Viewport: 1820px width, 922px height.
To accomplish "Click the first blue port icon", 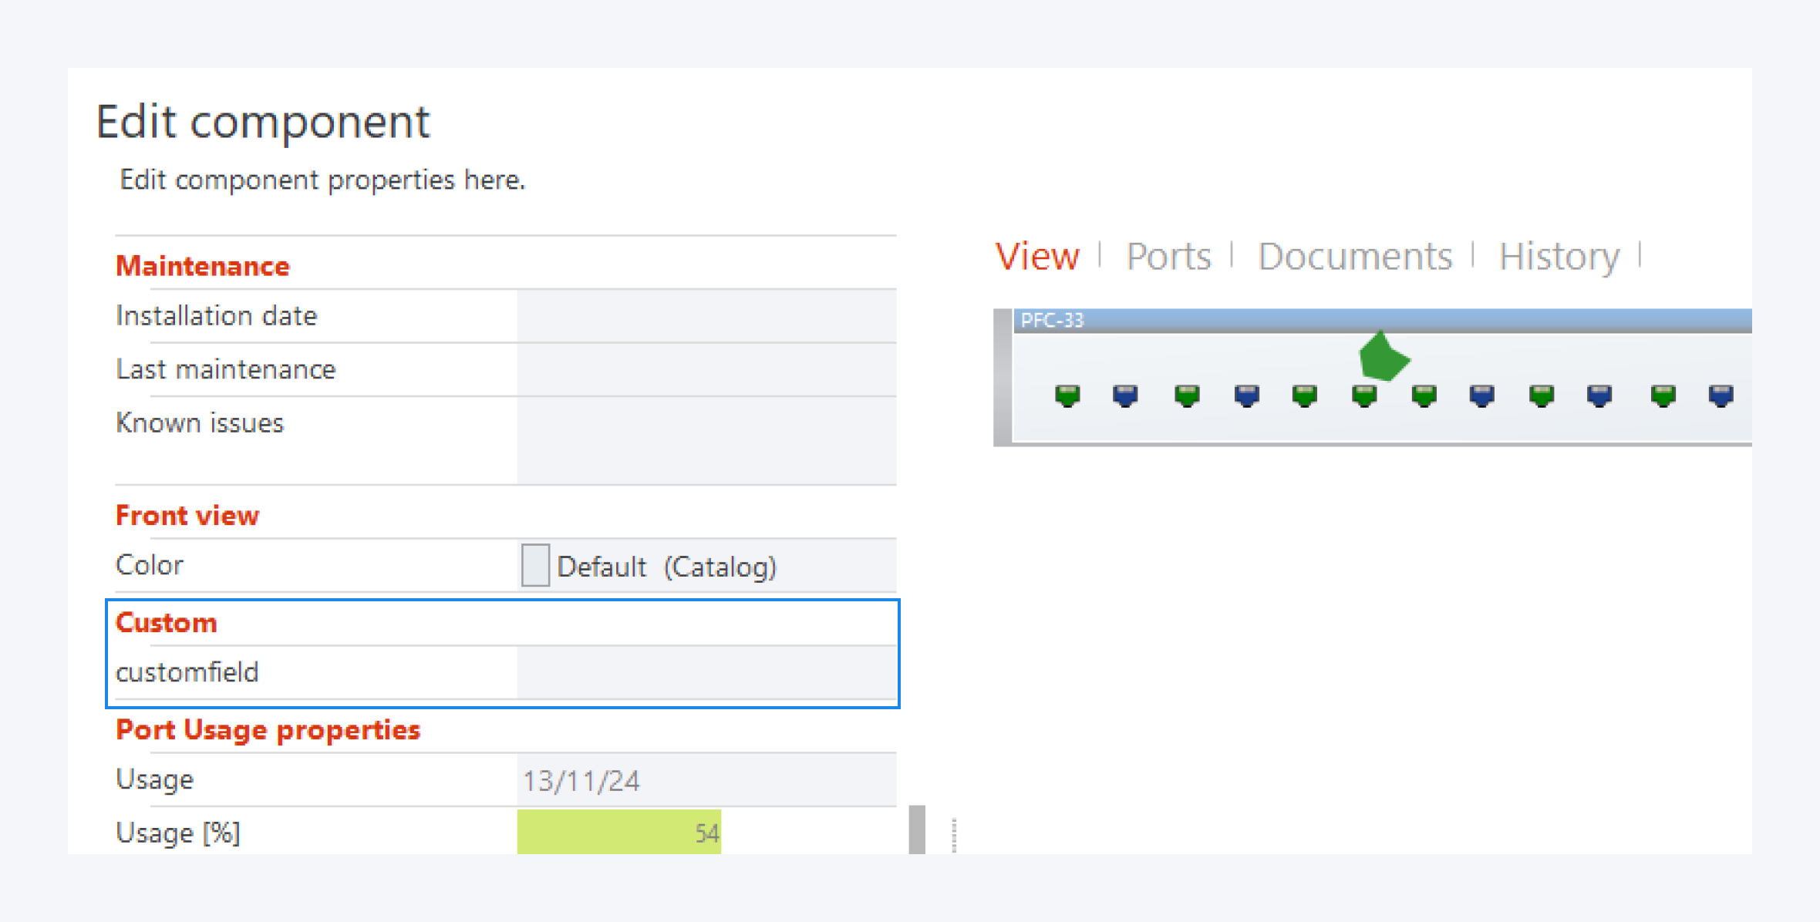I will tap(1125, 395).
